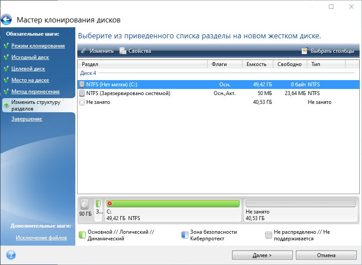Open the File exclusion optional step
The width and height of the screenshot is (362, 265).
(x=41, y=238)
